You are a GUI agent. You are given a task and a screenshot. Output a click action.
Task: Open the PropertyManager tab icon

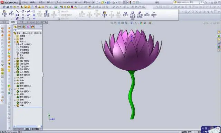click(x=19, y=27)
